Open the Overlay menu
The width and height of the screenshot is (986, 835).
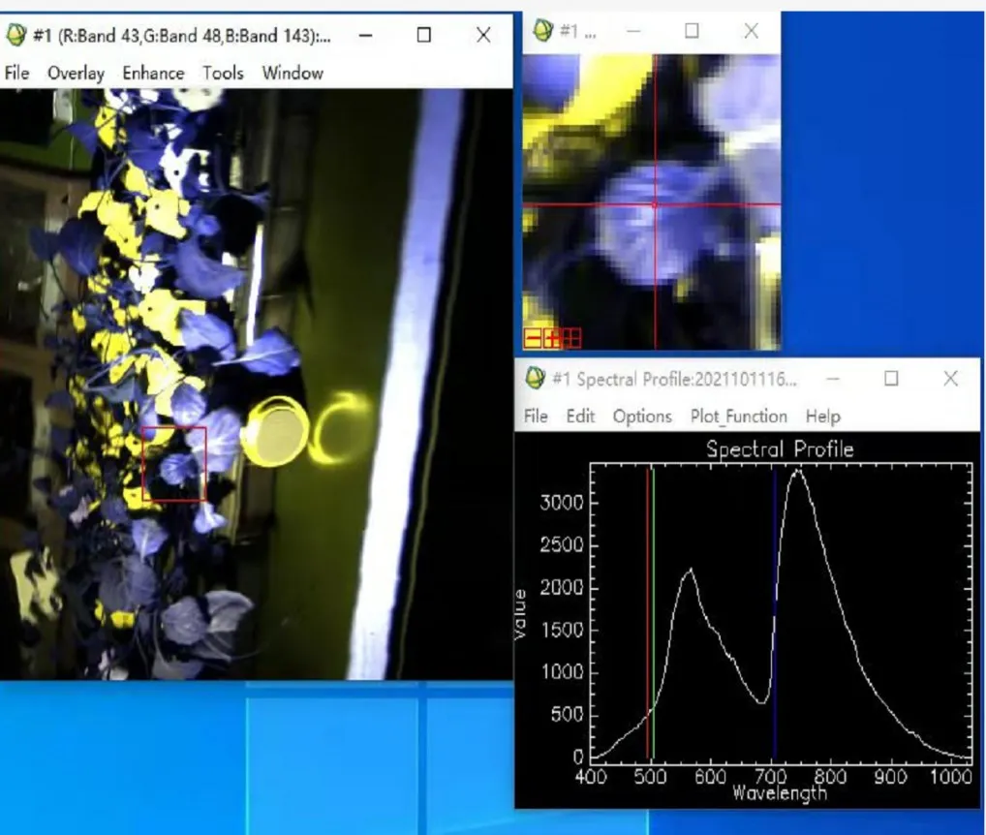coord(76,73)
